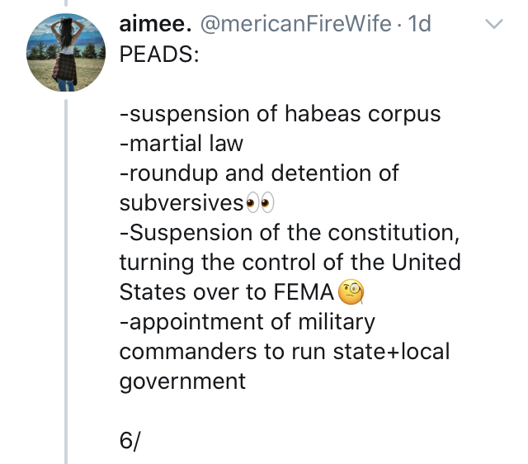Image resolution: width=528 pixels, height=464 pixels.
Task: Open aimee.'s round profile avatar
Action: (x=66, y=53)
